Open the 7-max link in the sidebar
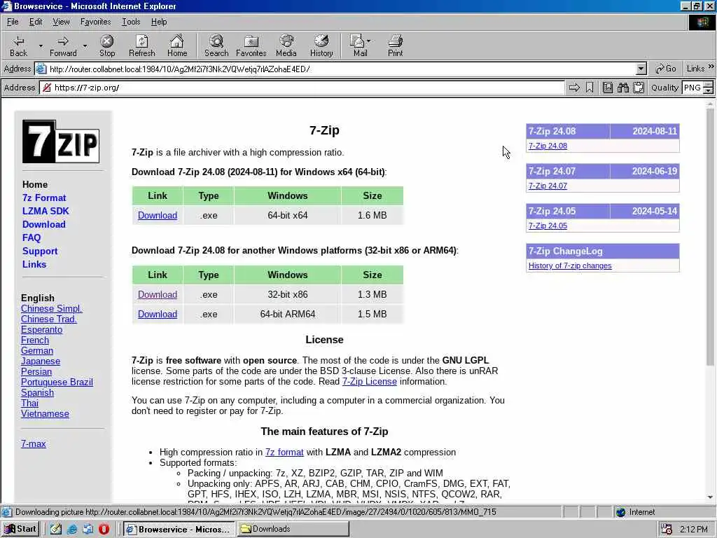Image resolution: width=717 pixels, height=538 pixels. pos(34,443)
